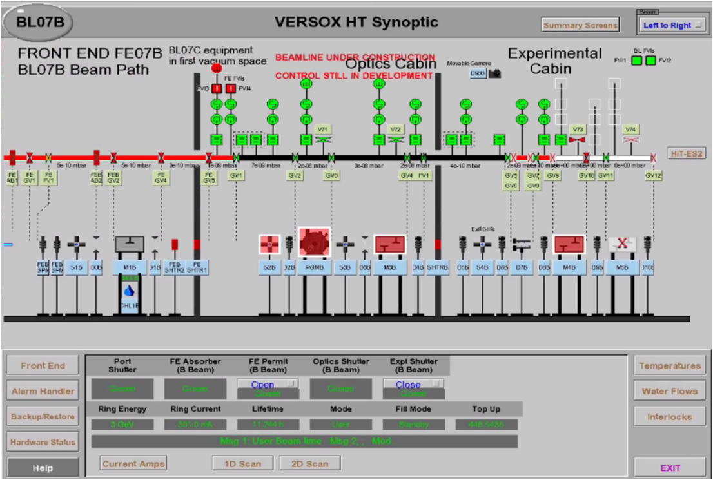Open the Hardware Status screen
Viewport: 713px width, 480px height.
42,442
